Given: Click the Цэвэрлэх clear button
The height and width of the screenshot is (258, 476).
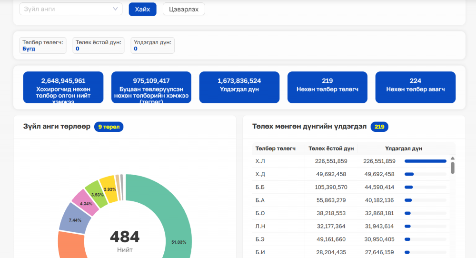Looking at the screenshot, I should click(184, 9).
